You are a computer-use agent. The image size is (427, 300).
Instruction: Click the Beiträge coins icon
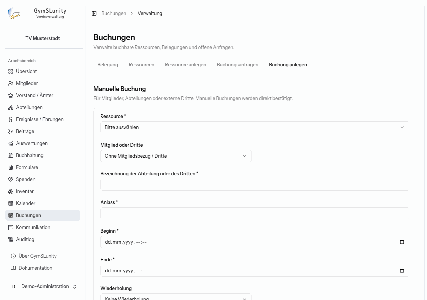[11, 131]
